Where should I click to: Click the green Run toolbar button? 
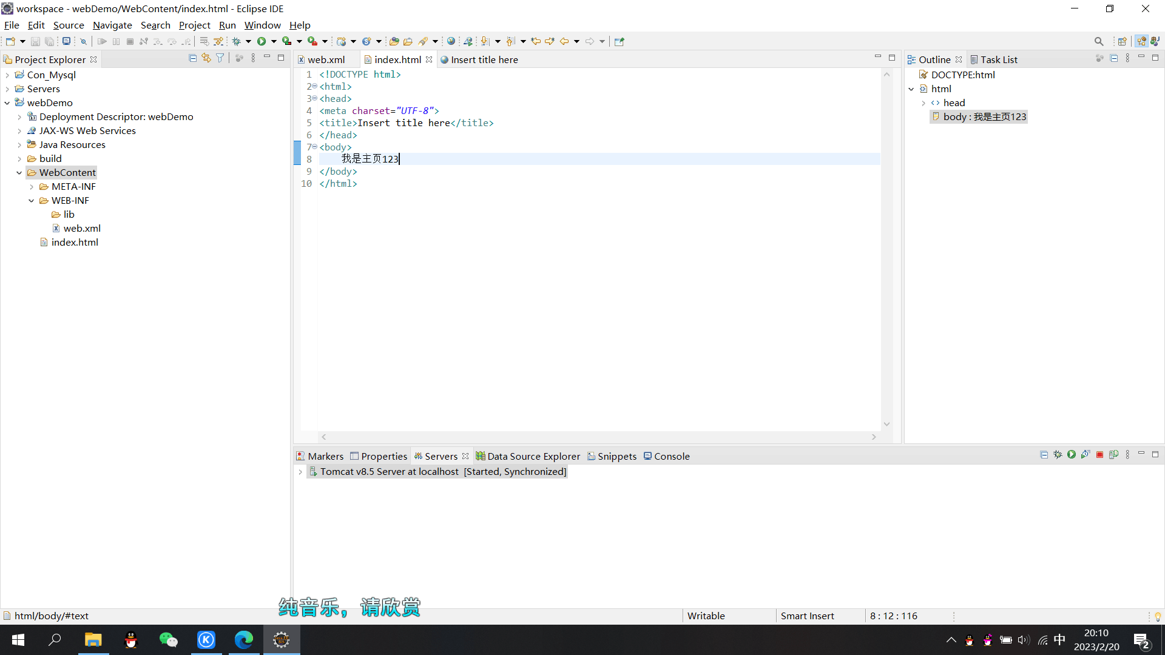coord(262,41)
